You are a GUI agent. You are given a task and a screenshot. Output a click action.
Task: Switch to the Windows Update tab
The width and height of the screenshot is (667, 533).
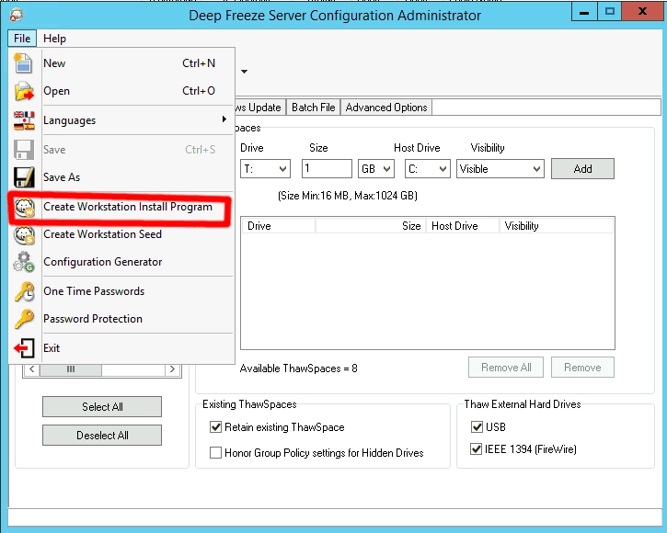(260, 108)
